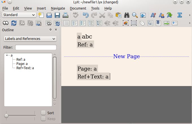This screenshot has width=192, height=124.
Task: Increase paragraph depth indent icon
Action: pyautogui.click(x=107, y=23)
